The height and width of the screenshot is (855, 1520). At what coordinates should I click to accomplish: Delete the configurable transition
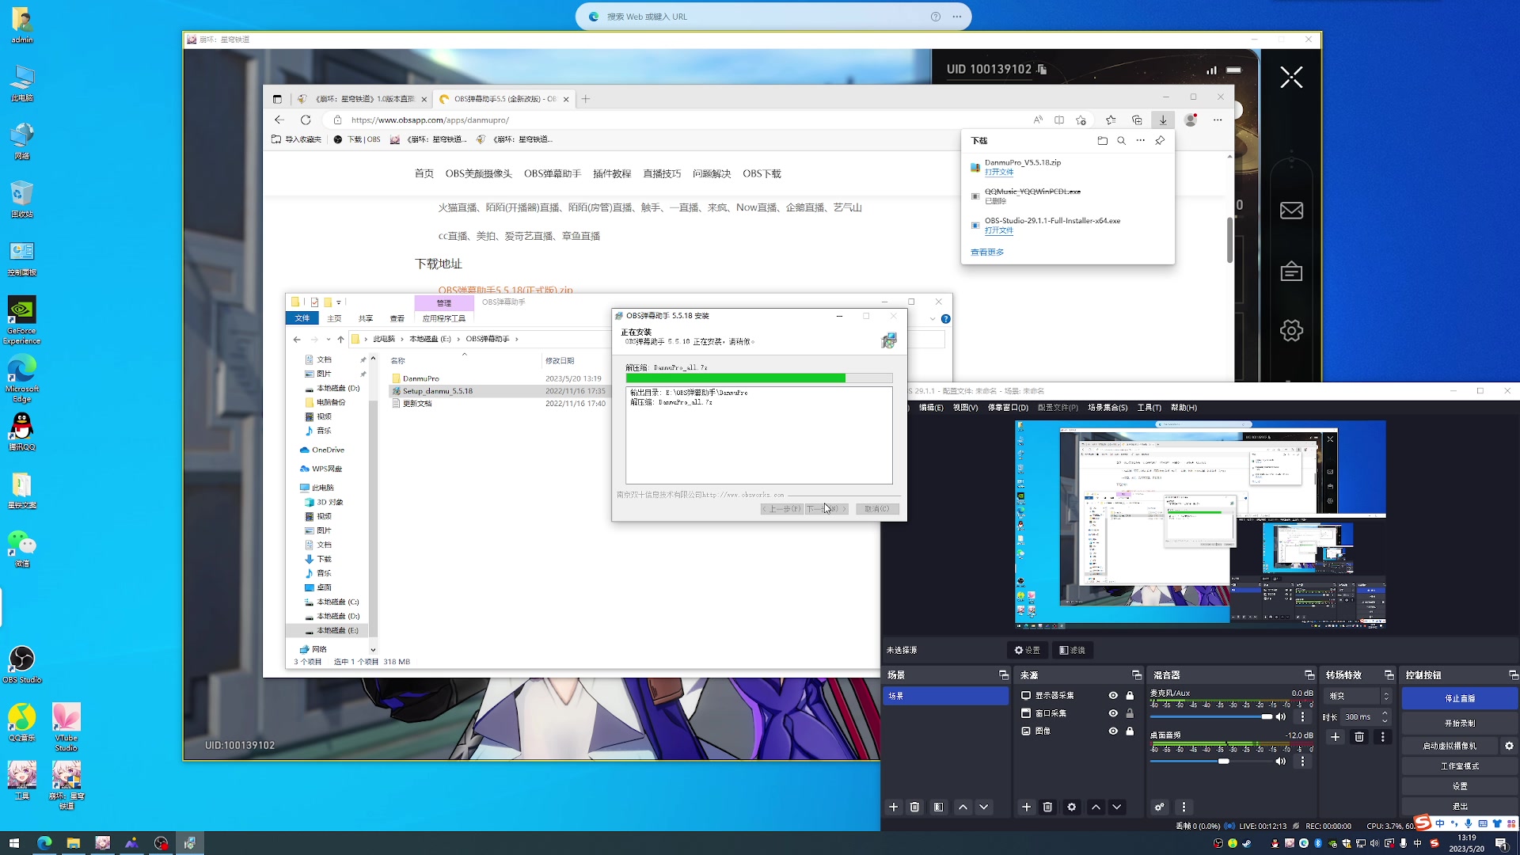pyautogui.click(x=1359, y=737)
